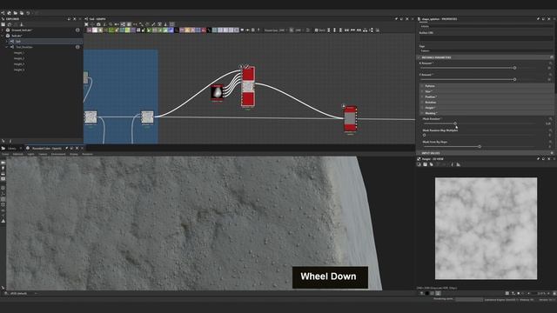Open the Display menu in 3D view
Screen dimensions: 557x313
click(73, 154)
